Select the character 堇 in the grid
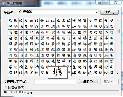The width and height of the screenshot is (123, 97). tap(26, 27)
